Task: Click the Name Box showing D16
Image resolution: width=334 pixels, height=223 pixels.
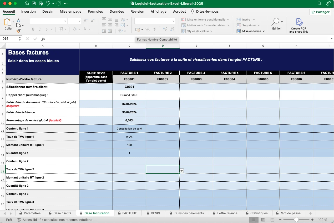Action: (x=9, y=39)
